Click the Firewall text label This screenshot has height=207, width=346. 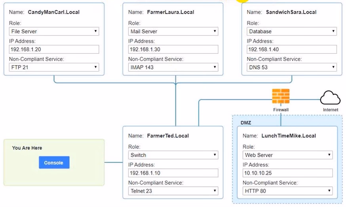(x=281, y=110)
